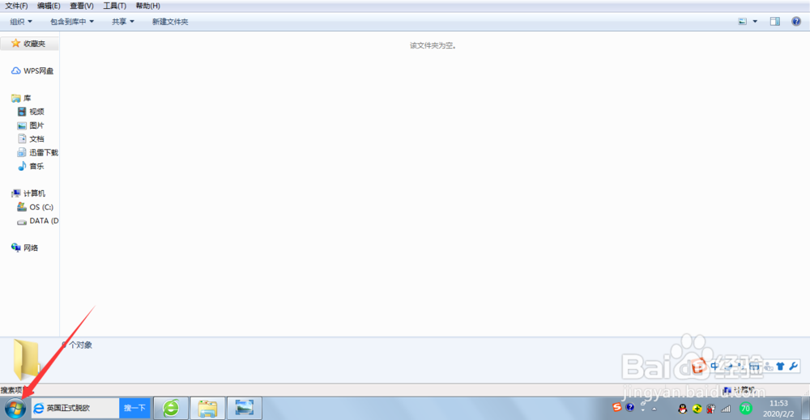
Task: Click the folder thumbnail in details pane
Action: tap(26, 359)
